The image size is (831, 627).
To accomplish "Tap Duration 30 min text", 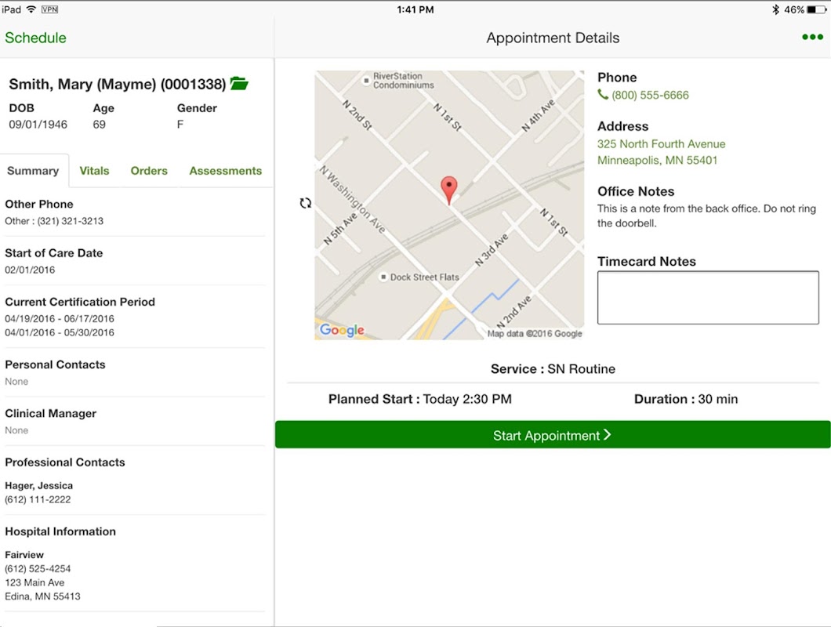I will click(686, 399).
